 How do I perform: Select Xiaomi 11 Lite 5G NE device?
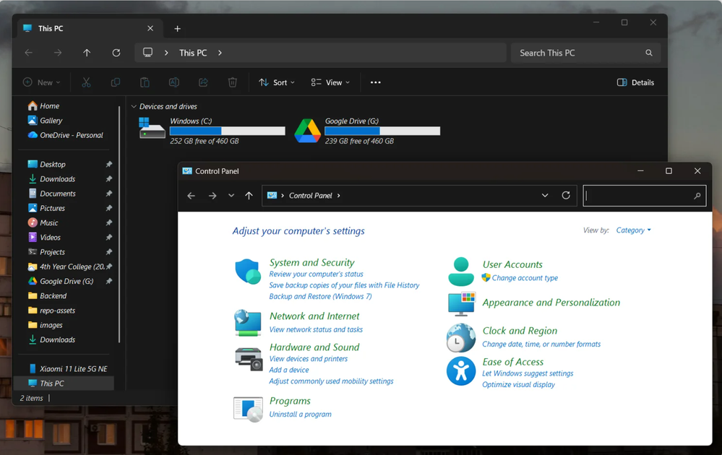pyautogui.click(x=68, y=369)
